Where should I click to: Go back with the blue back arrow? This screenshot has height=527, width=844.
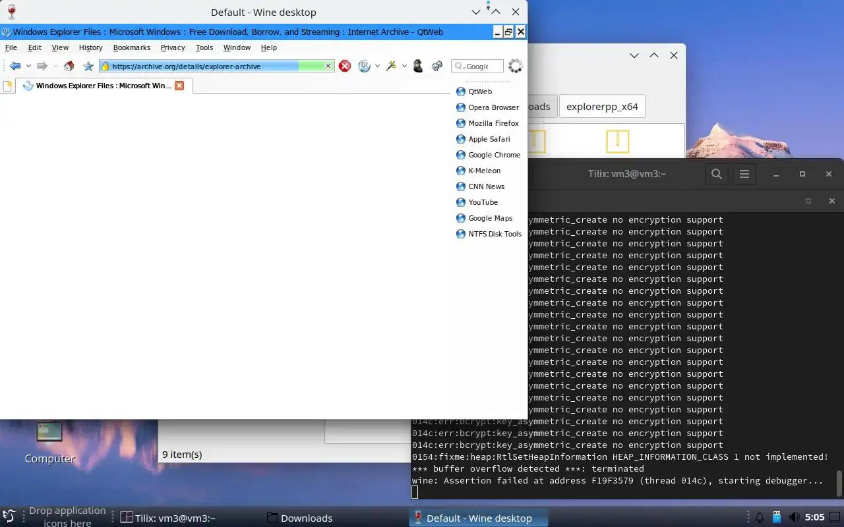tap(15, 66)
